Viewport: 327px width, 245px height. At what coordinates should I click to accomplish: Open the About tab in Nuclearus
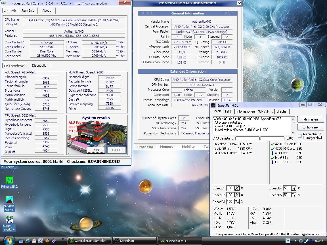pyautogui.click(x=47, y=10)
